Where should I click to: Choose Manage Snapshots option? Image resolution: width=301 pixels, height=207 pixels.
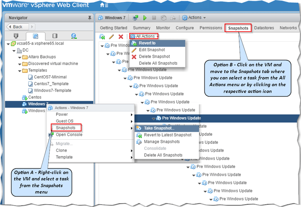[x=166, y=142]
